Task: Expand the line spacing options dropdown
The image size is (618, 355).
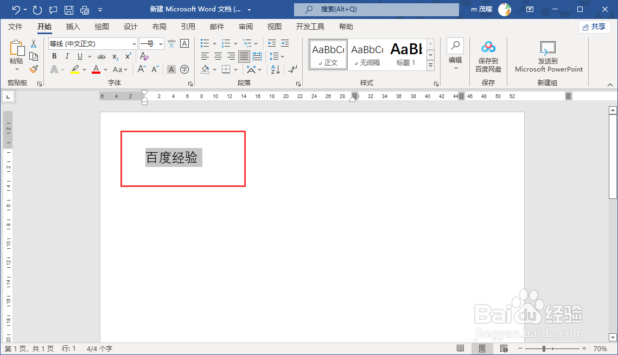Action: [282, 56]
